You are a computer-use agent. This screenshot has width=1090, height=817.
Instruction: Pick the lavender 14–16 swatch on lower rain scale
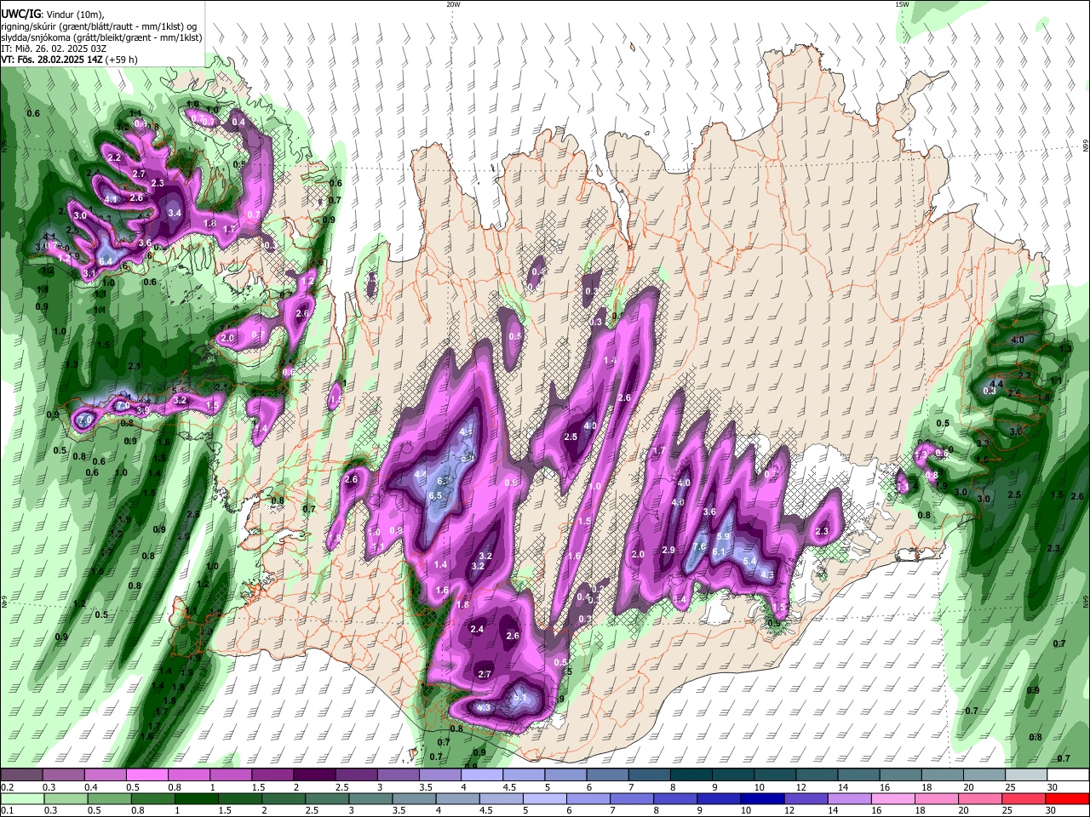[x=848, y=798]
